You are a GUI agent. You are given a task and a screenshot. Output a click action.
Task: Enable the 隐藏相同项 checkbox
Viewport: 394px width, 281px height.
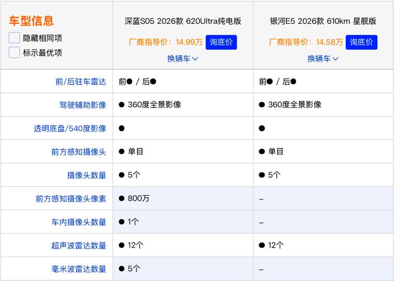[14, 38]
